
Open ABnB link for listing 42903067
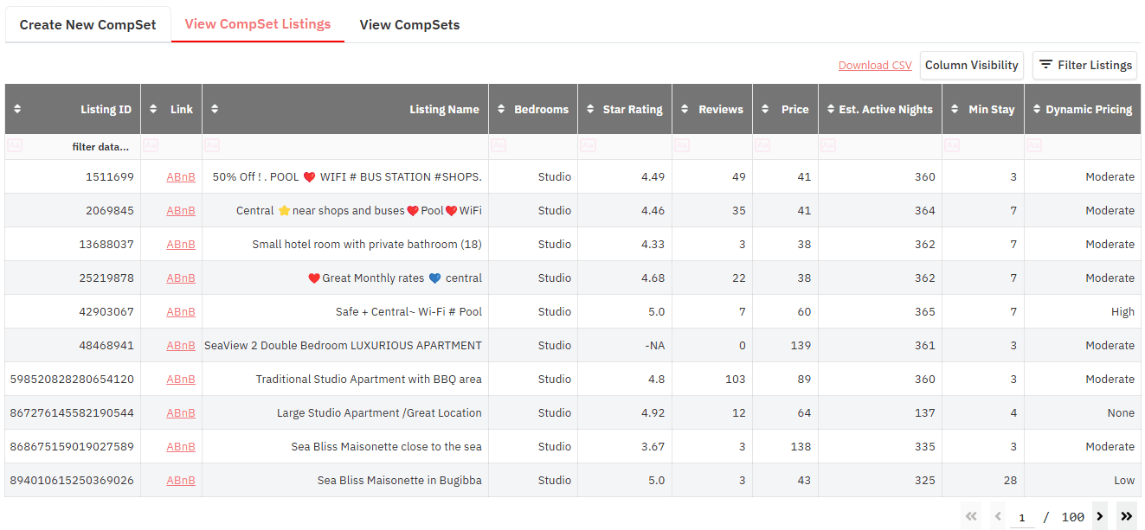coord(181,311)
